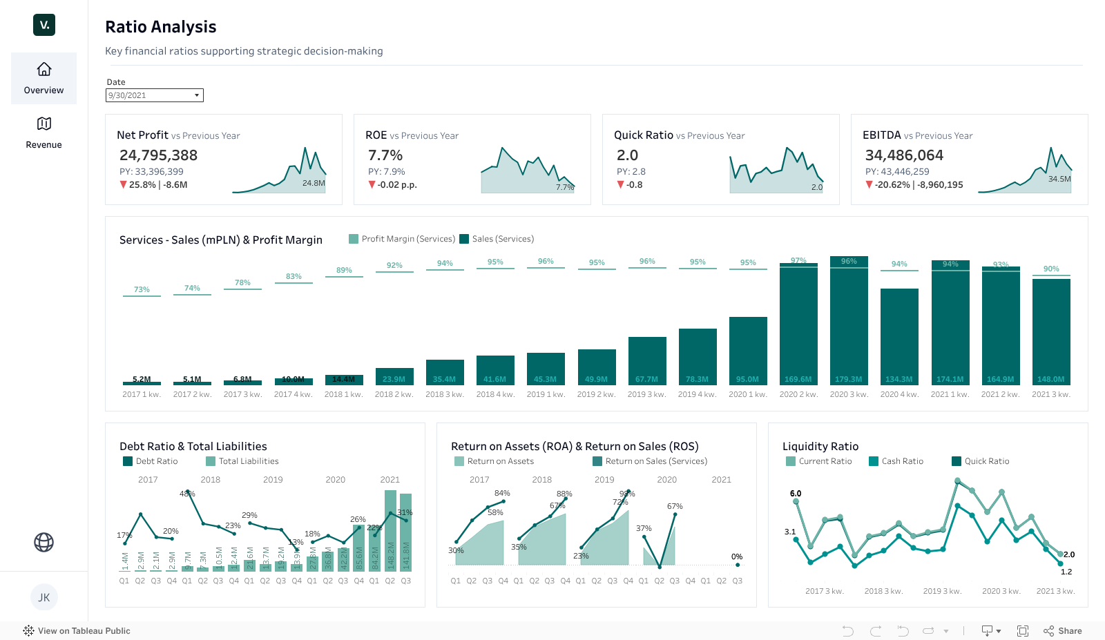
Task: Click the red down-triangle under ROE
Action: [x=372, y=184]
